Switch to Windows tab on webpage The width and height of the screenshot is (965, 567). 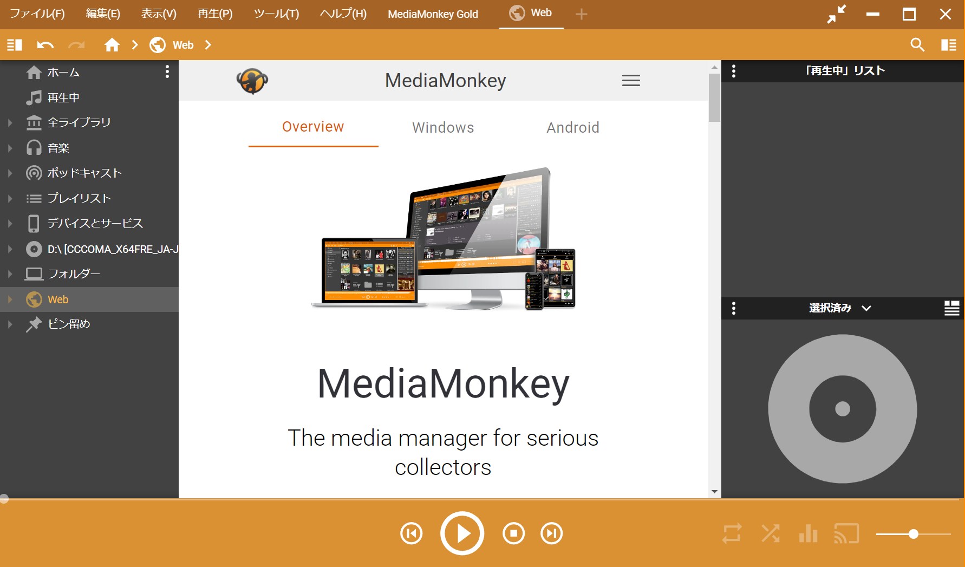pyautogui.click(x=443, y=127)
